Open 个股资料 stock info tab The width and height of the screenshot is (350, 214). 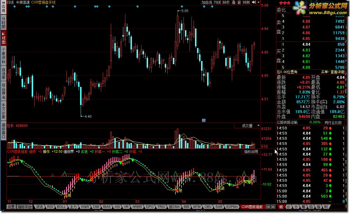[3, 56]
